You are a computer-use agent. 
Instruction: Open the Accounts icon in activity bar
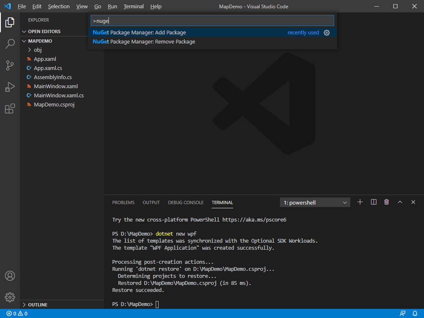tap(9, 276)
